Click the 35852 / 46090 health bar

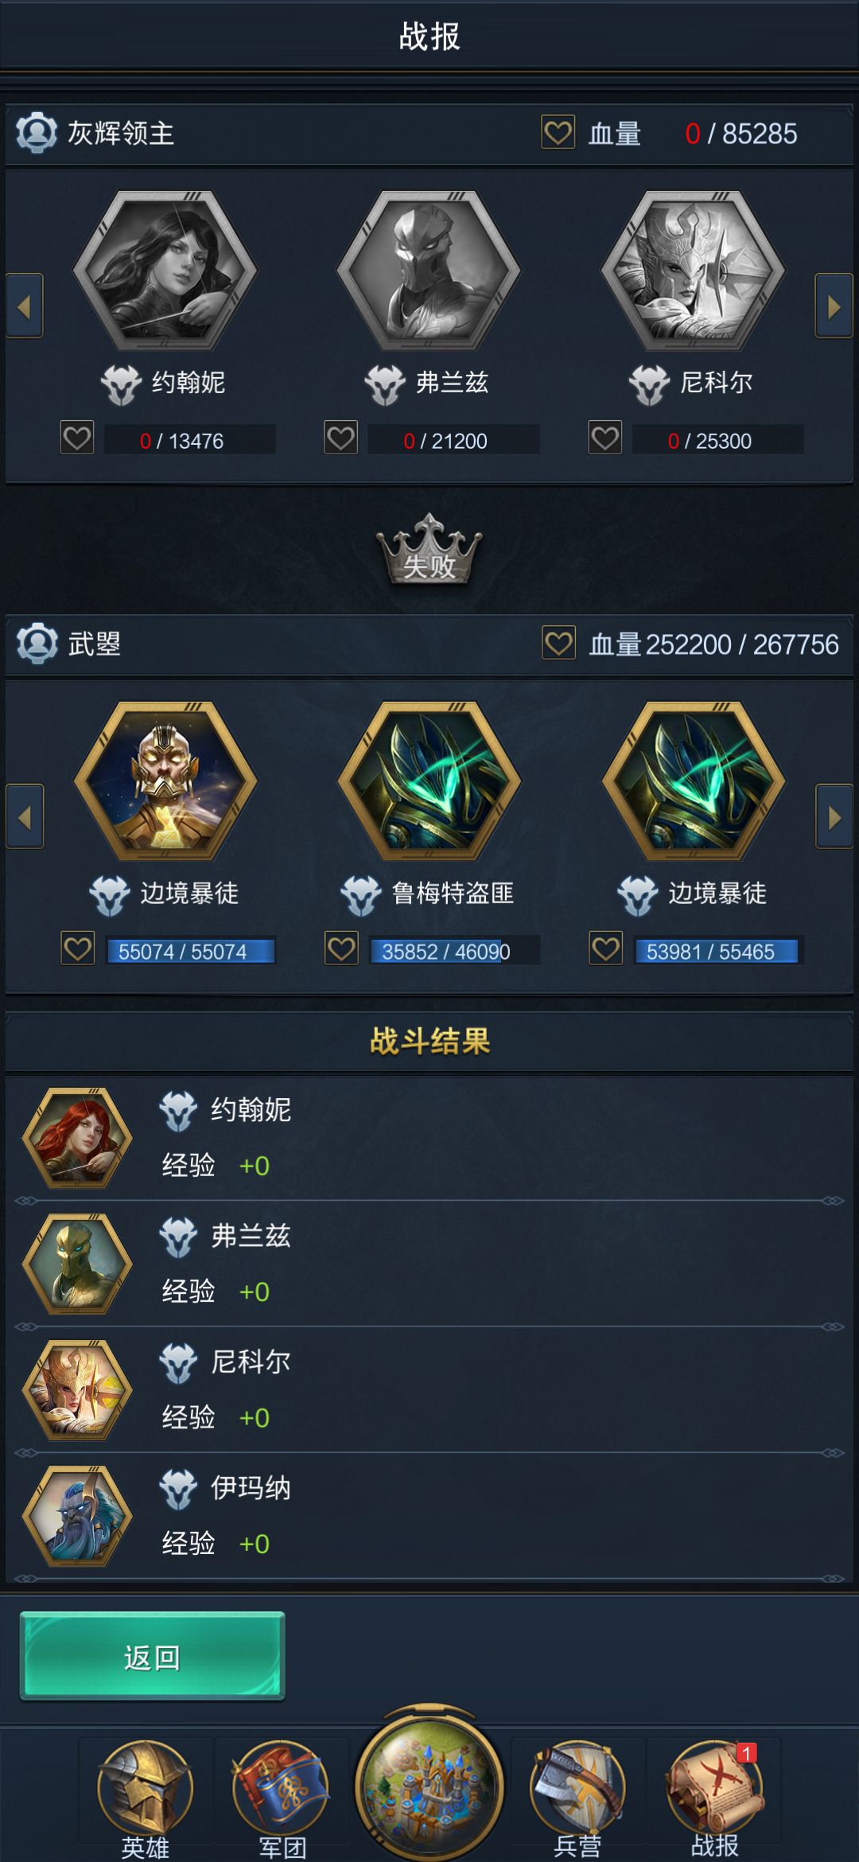[455, 951]
